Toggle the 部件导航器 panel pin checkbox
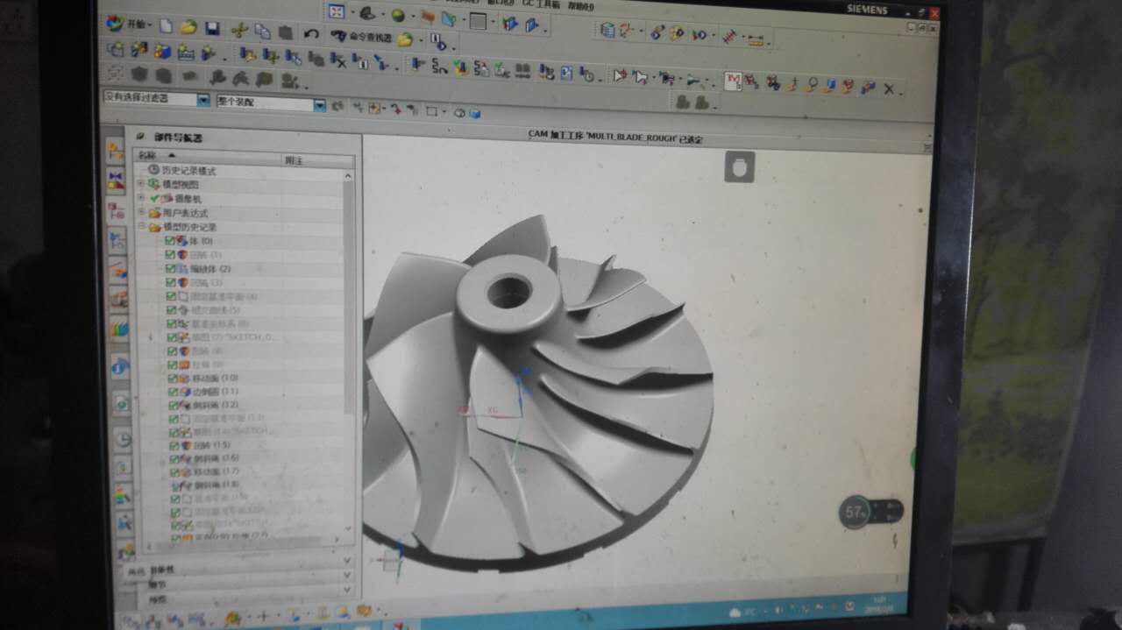Screen dimensions: 1122x630 tap(141, 137)
